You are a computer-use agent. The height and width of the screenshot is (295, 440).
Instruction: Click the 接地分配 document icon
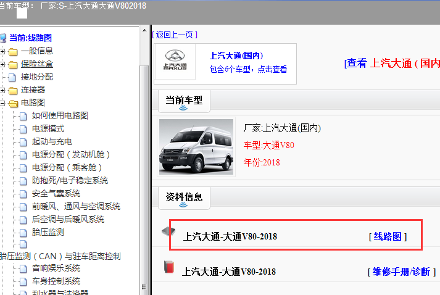point(12,77)
